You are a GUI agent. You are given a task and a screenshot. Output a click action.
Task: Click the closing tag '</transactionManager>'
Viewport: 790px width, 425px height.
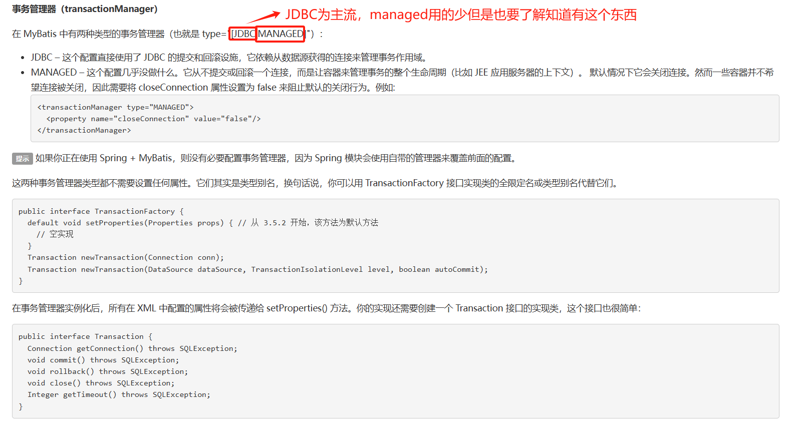84,130
